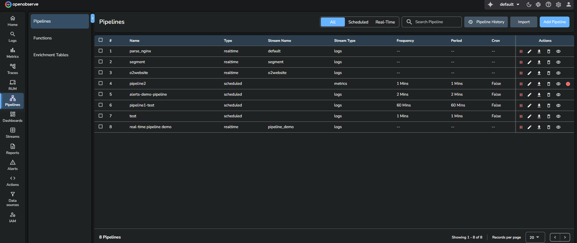This screenshot has width=577, height=243.
Task: Edit the segment pipeline
Action: tap(529, 62)
